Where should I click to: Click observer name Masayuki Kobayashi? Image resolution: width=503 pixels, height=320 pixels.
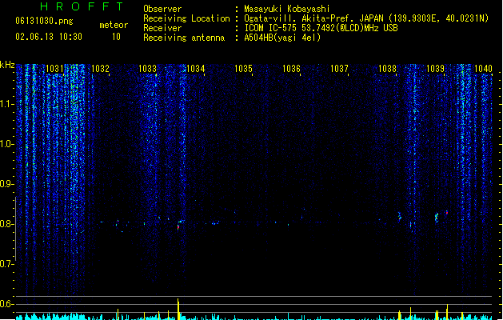click(x=287, y=9)
